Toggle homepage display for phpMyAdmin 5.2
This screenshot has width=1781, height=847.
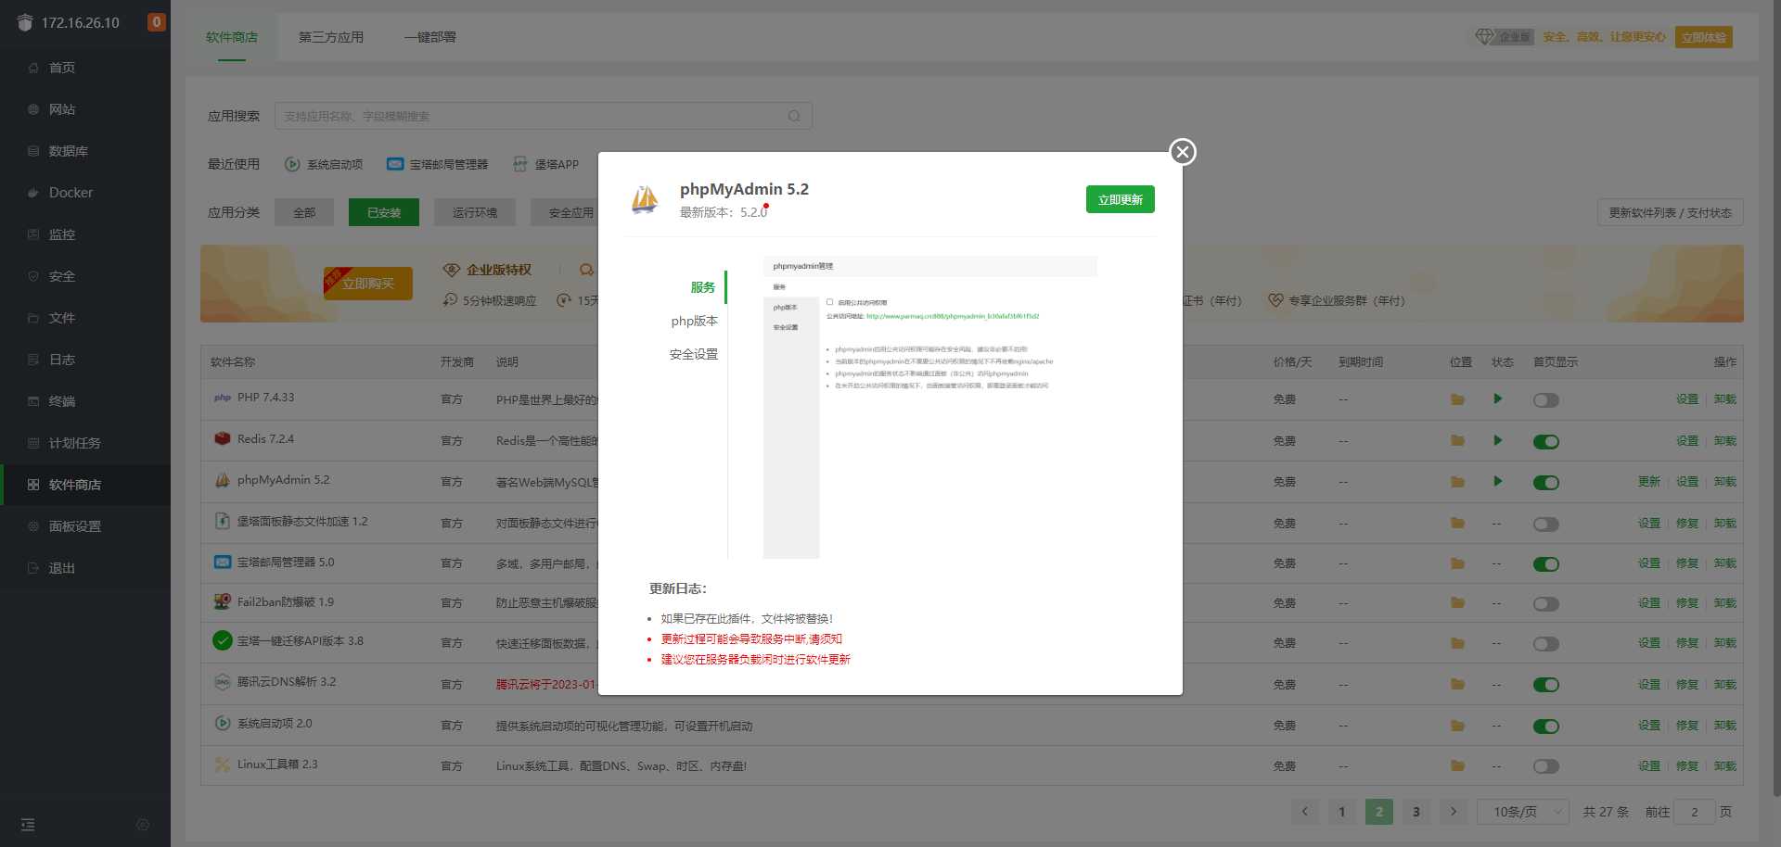(x=1546, y=483)
